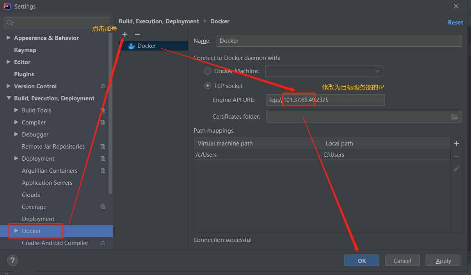Expand the Debugger node
This screenshot has height=275, width=471.
(16, 134)
